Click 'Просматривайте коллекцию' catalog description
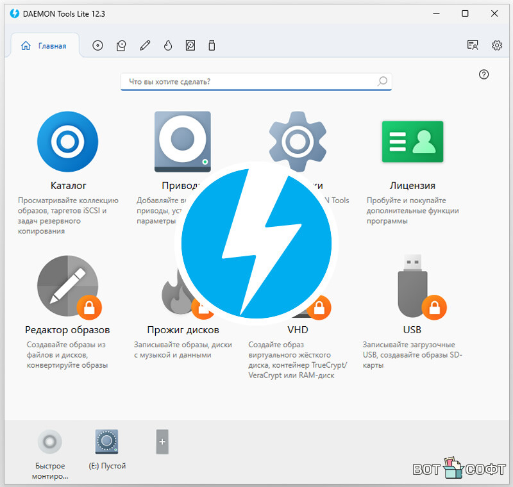513x487 pixels. pos(68,216)
